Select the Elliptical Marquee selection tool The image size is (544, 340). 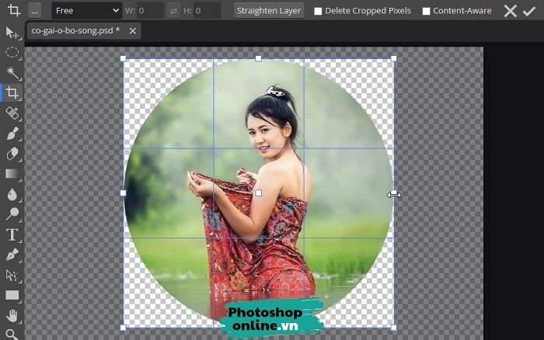pyautogui.click(x=12, y=53)
